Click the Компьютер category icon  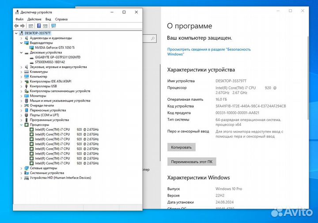pos(26,77)
